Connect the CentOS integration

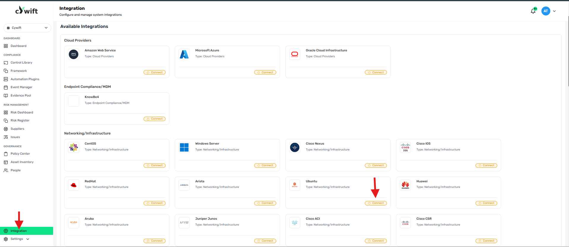click(x=155, y=166)
